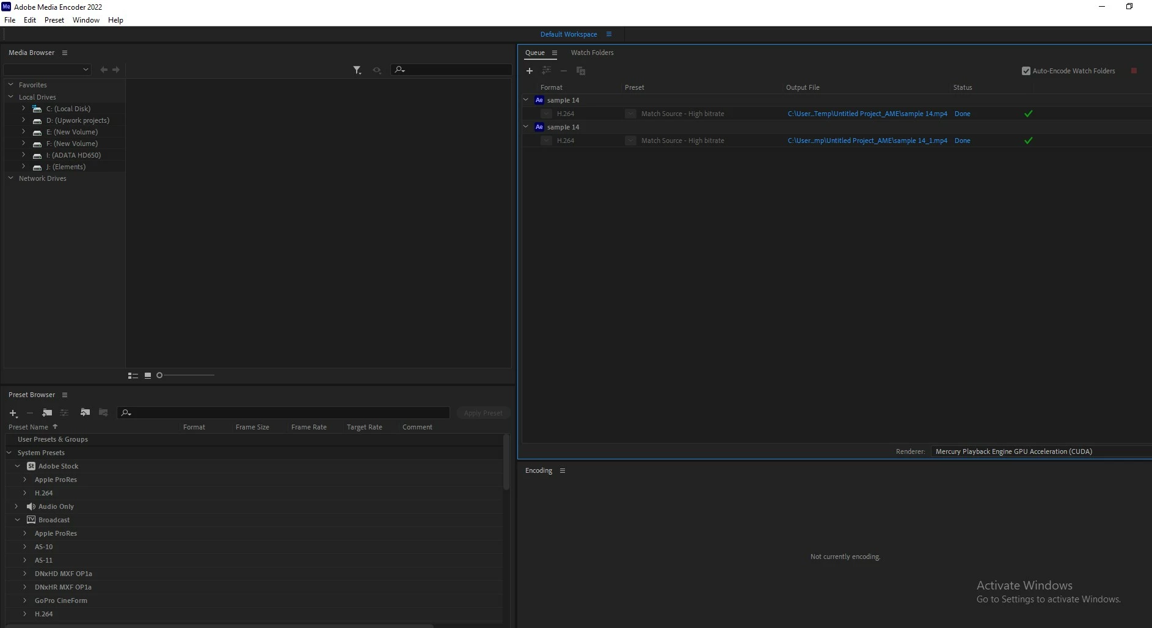Click the Media Browser search field
The height and width of the screenshot is (628, 1152).
(x=451, y=70)
